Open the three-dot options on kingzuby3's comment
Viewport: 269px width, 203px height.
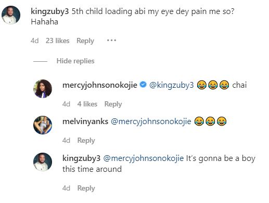pos(111,40)
